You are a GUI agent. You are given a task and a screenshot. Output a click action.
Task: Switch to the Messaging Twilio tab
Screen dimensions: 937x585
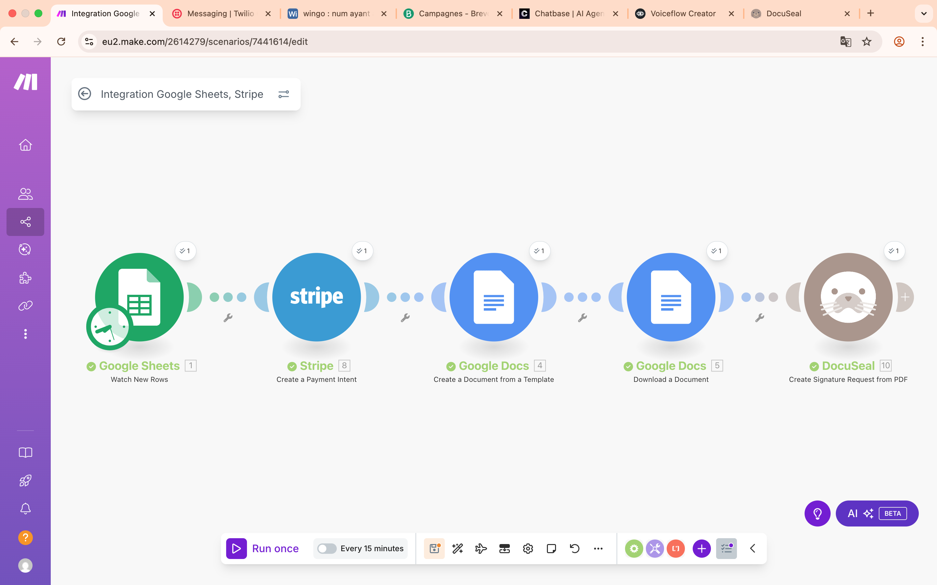[x=220, y=14]
